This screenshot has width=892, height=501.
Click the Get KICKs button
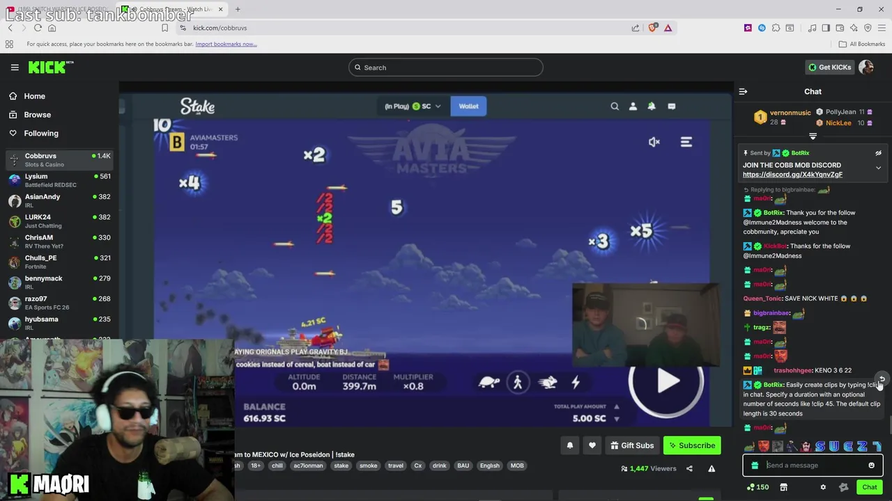click(x=829, y=67)
